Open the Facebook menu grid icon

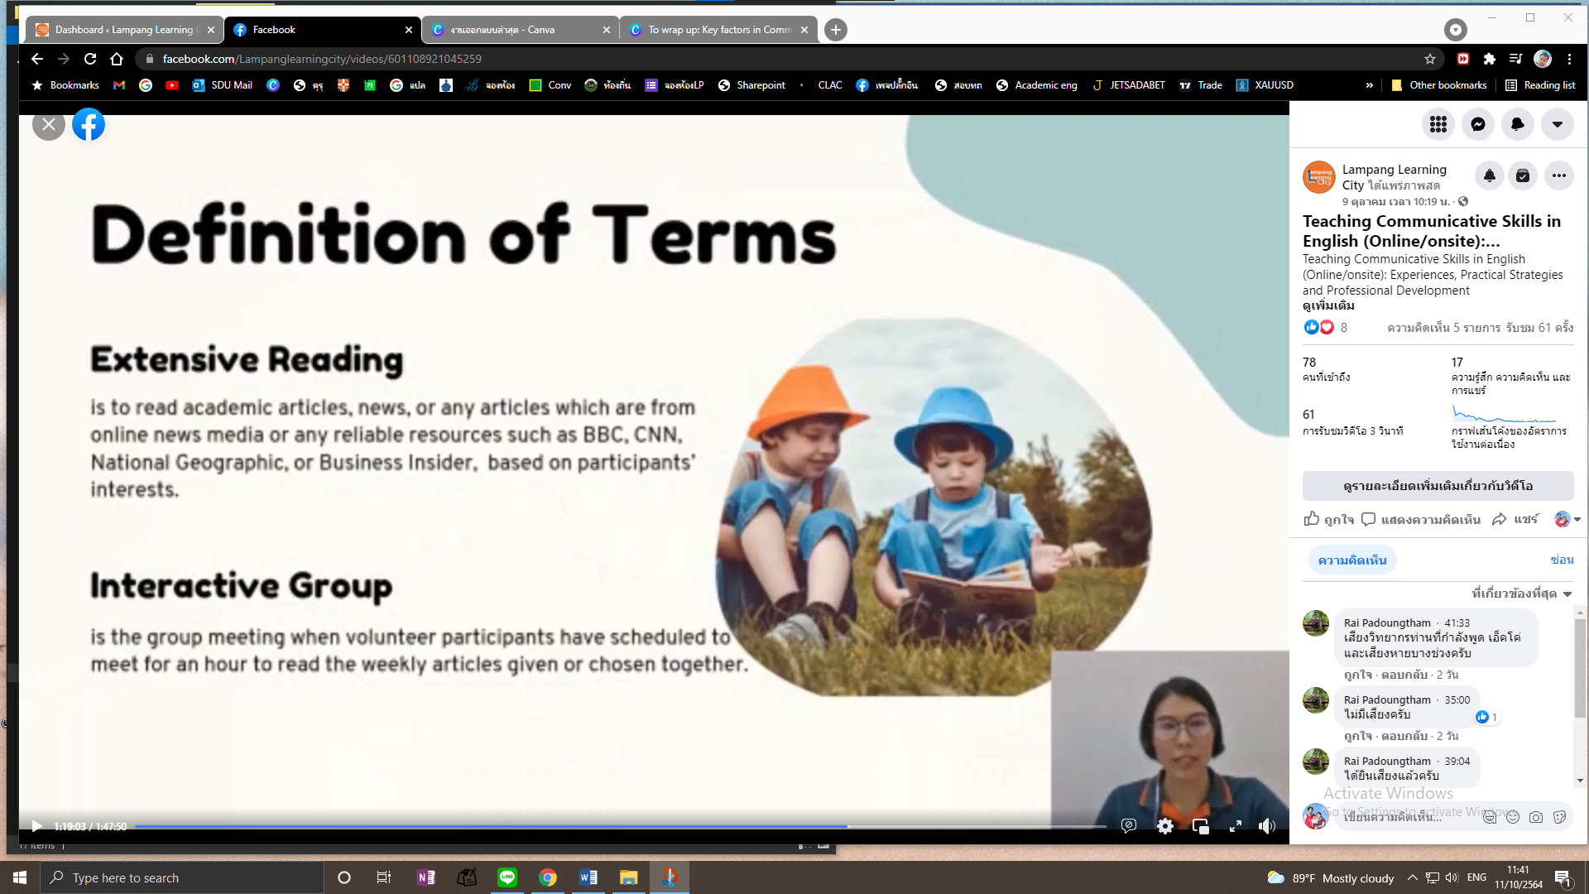click(1438, 124)
